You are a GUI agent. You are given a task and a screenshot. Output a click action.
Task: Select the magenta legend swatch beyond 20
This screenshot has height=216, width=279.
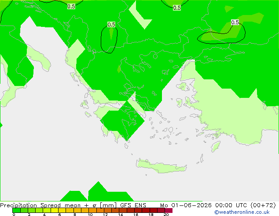tap(169, 210)
